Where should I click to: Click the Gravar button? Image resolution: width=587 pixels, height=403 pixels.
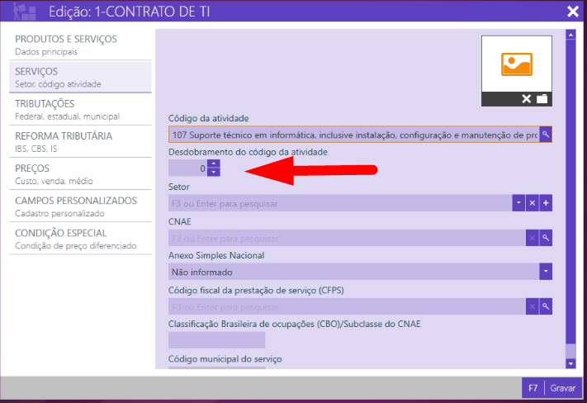tap(552, 387)
